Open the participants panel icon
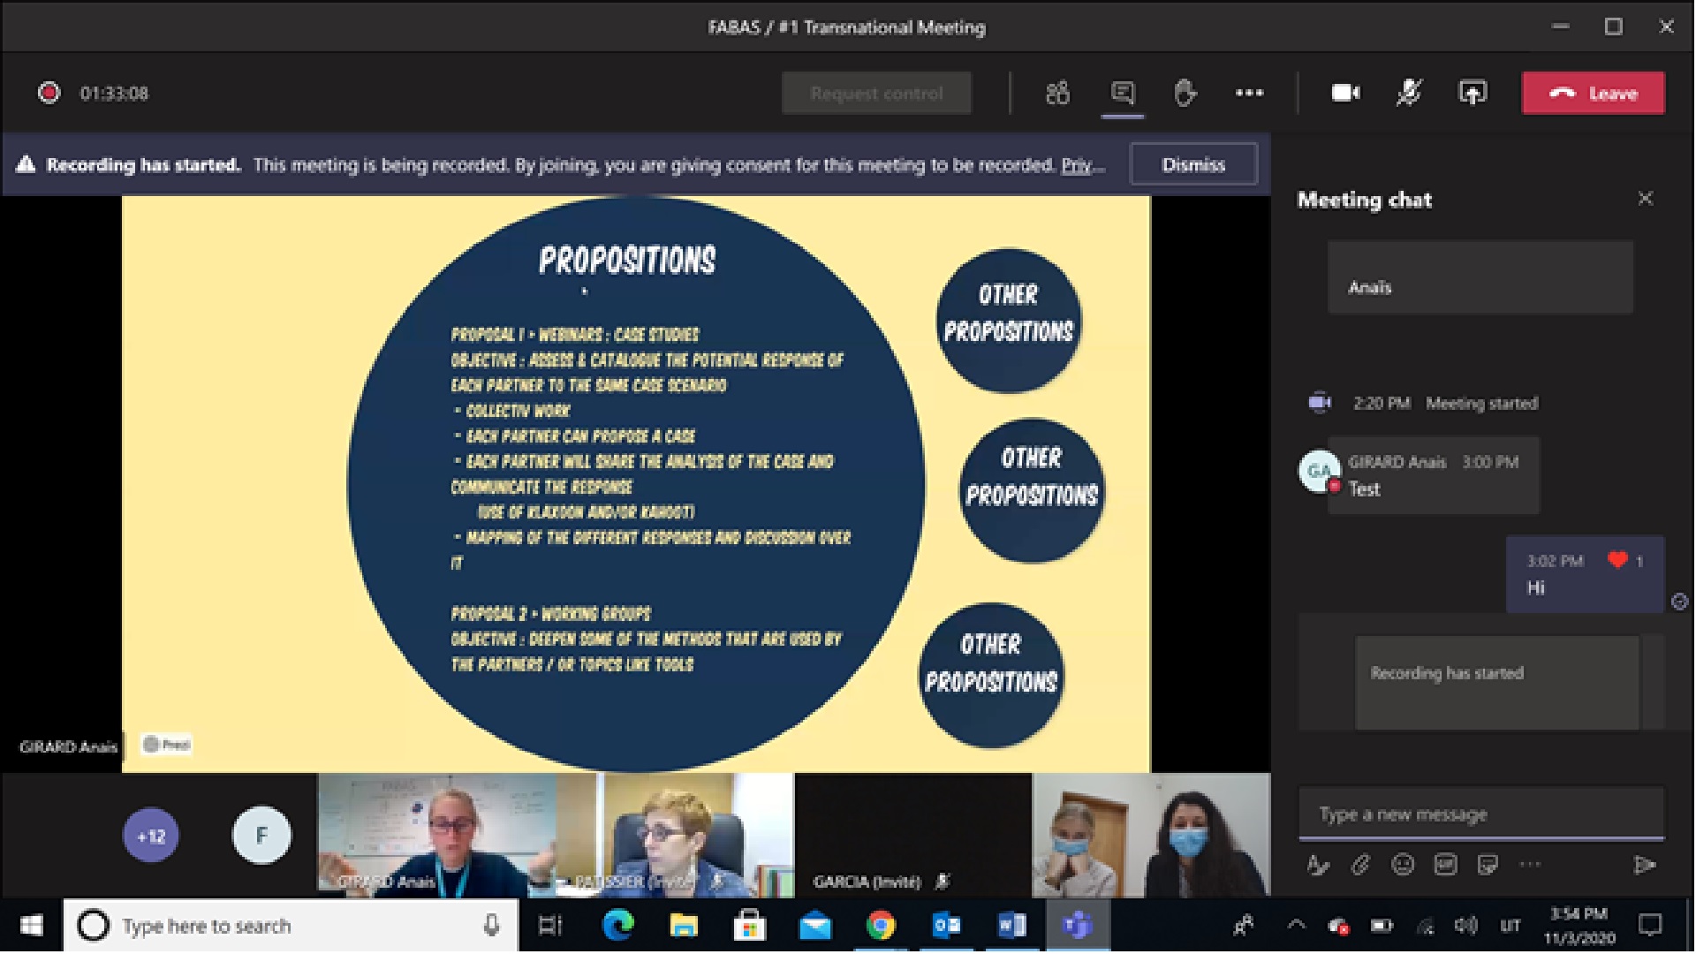 [1057, 93]
